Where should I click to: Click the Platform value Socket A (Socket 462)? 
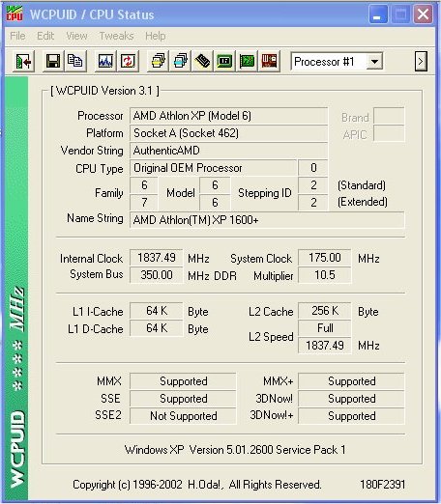[228, 133]
